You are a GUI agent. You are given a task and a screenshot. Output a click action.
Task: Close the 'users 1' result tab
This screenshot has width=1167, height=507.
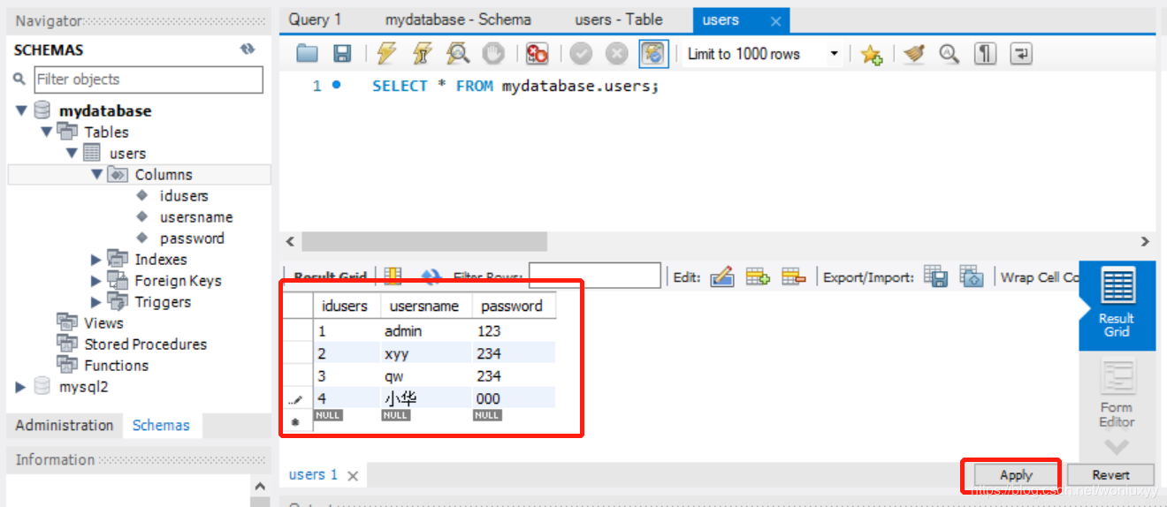point(353,476)
